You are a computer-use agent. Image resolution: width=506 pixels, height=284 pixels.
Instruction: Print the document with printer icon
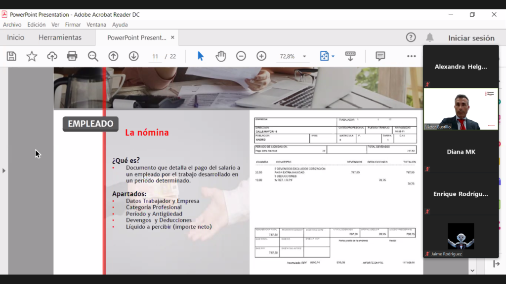72,56
